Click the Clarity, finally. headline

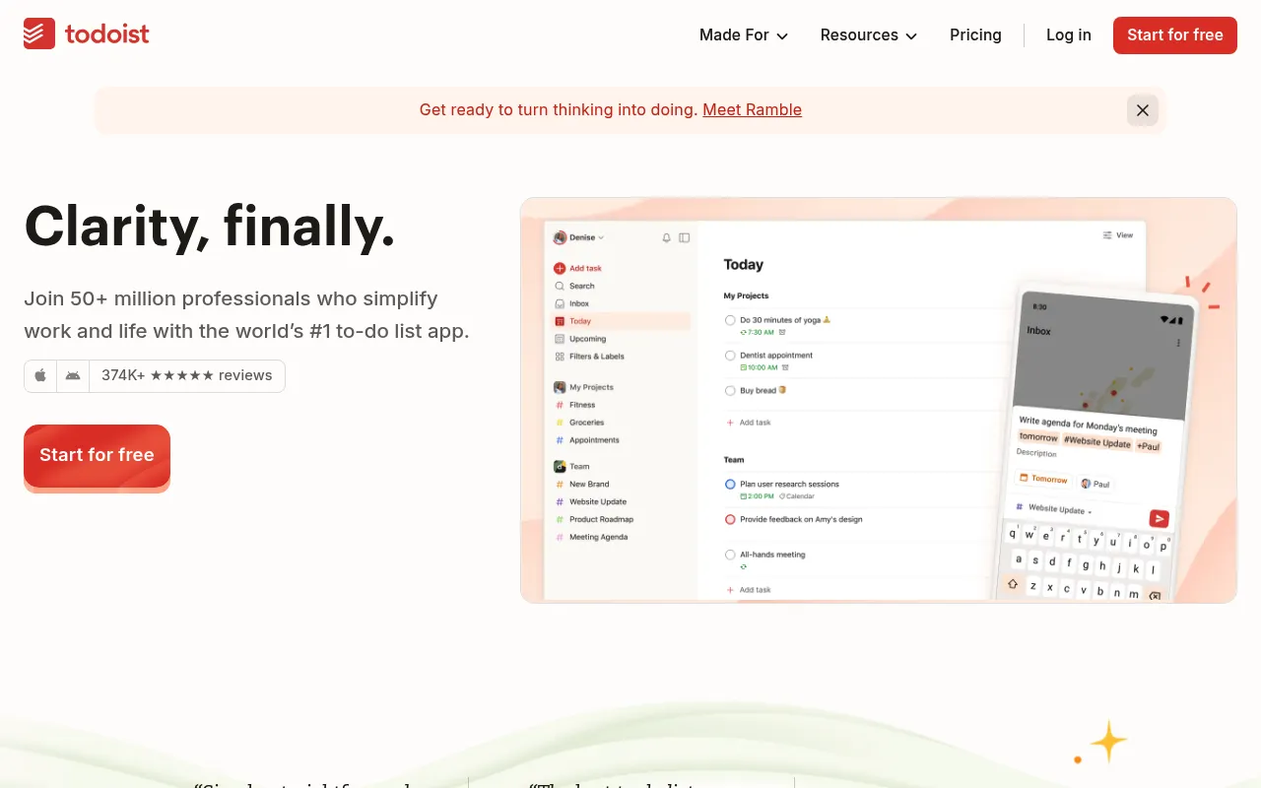209,226
